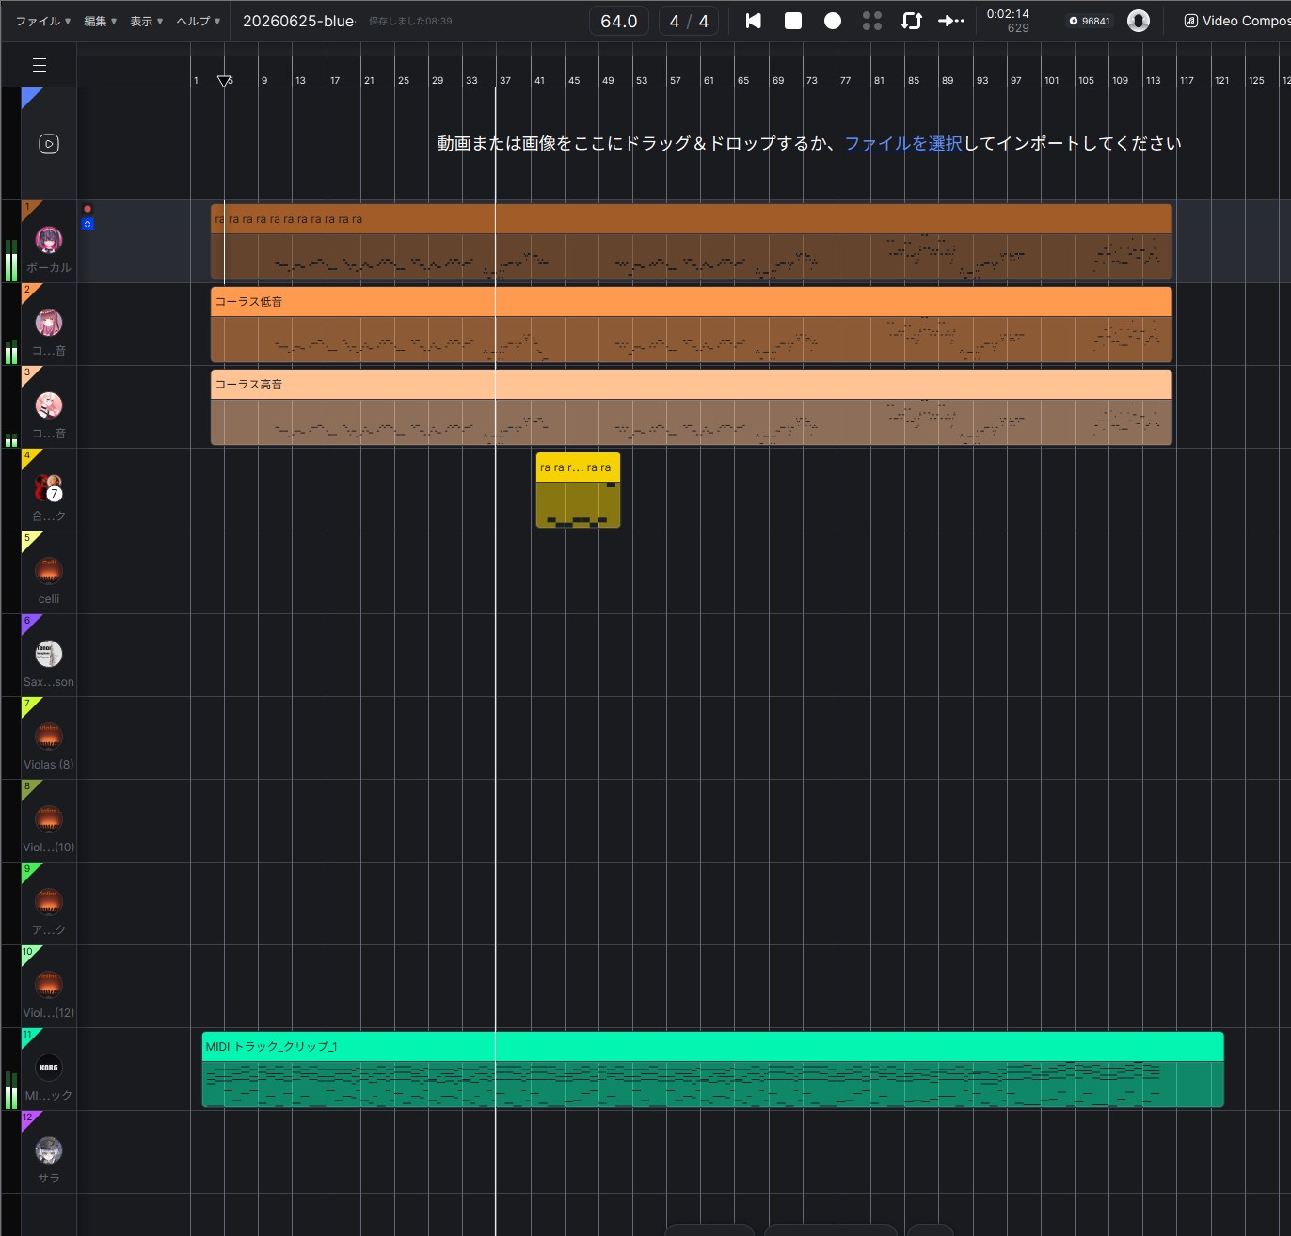Toggle record arm on ボーカル track
Screen dimensions: 1291x1236
coord(88,209)
